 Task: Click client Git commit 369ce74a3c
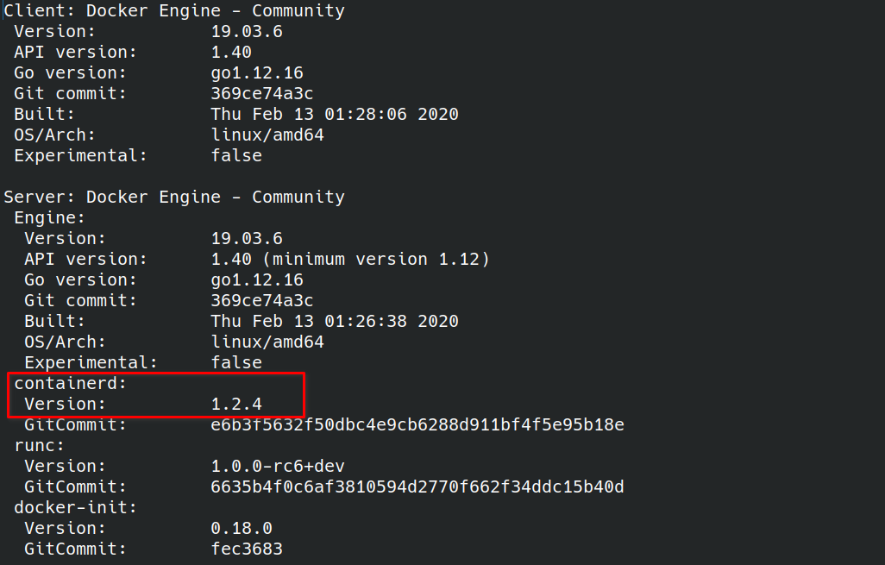click(x=262, y=94)
